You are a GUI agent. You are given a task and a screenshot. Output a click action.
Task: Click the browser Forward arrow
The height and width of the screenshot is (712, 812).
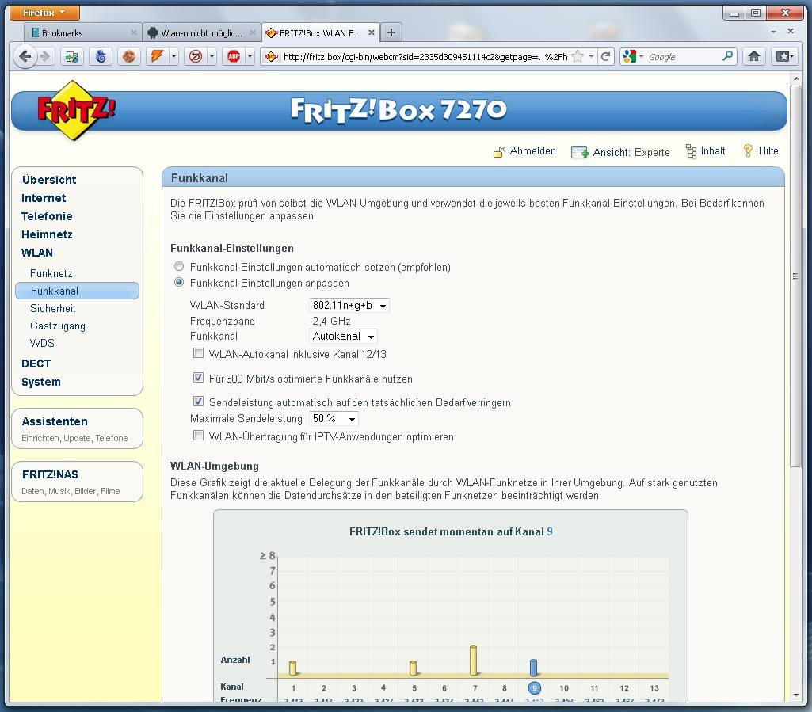point(46,56)
